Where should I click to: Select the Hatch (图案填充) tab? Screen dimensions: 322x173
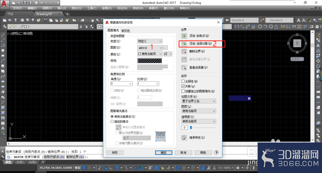click(x=113, y=30)
